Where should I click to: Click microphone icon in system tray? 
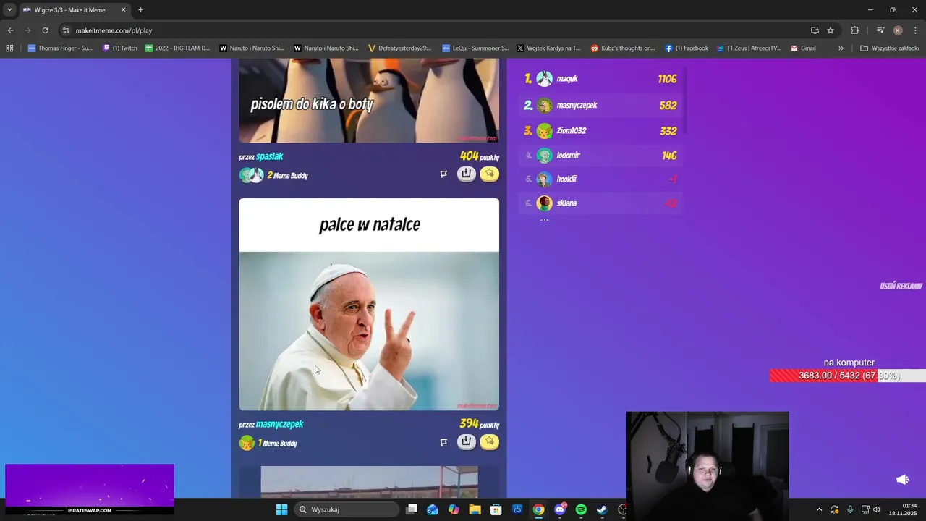point(850,509)
